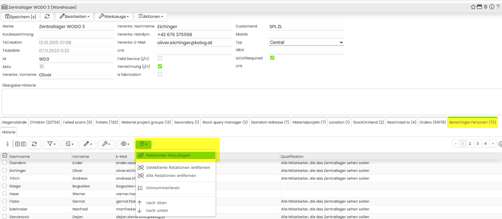502x219 pixels.
Task: Switch to Children (23734) tab
Action: (x=45, y=122)
